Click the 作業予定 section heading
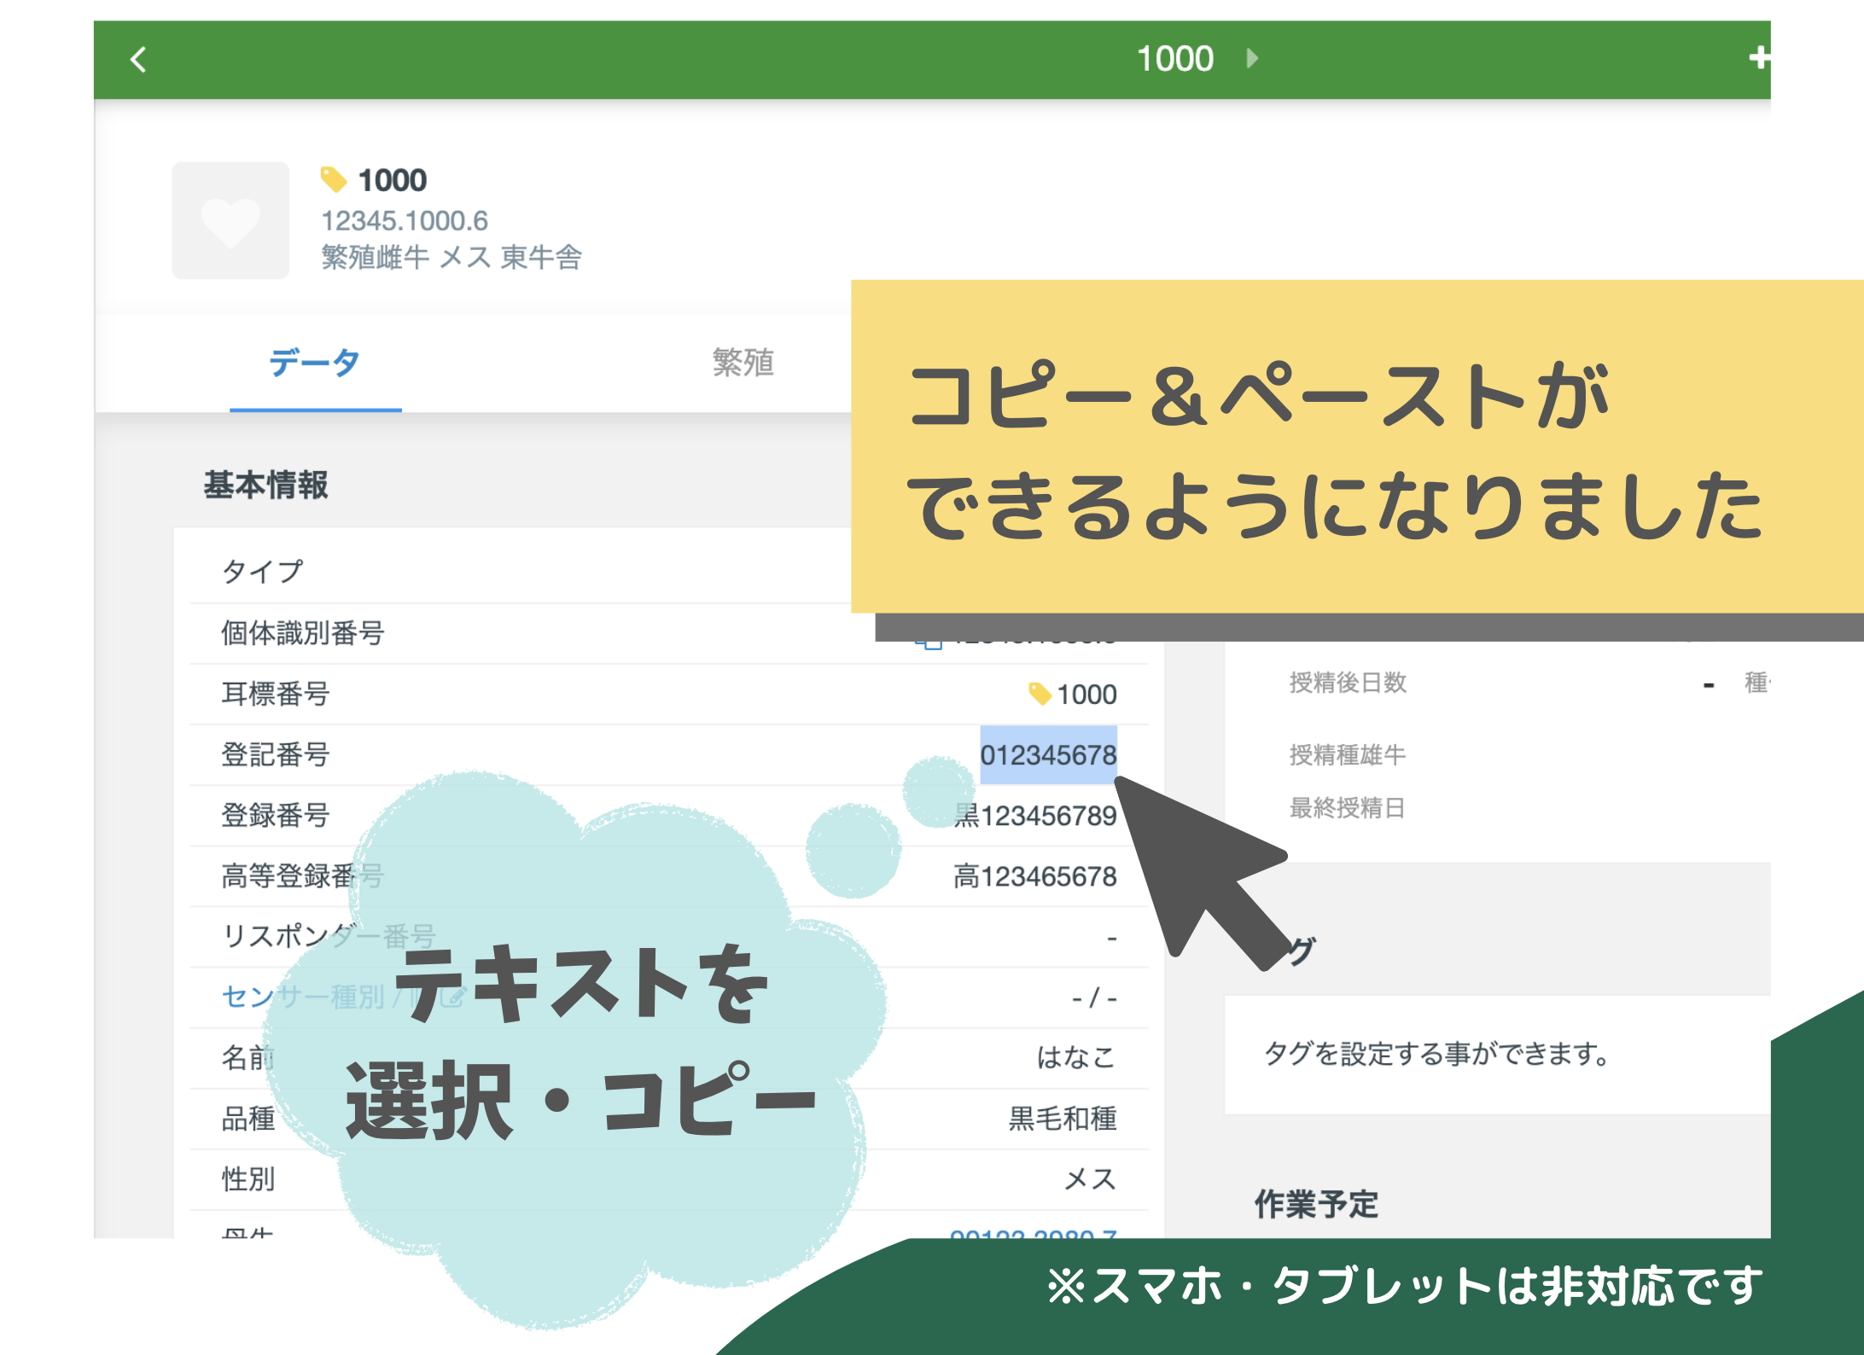Viewport: 1864px width, 1355px height. click(1317, 1204)
